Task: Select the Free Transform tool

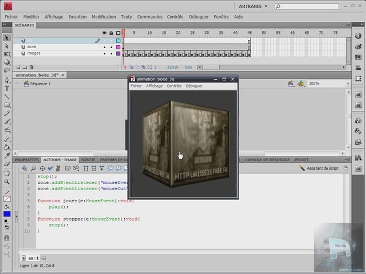Action: 7,54
